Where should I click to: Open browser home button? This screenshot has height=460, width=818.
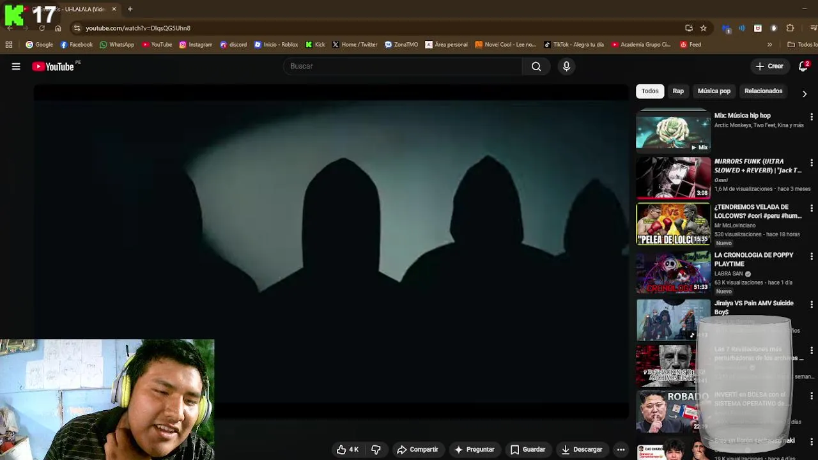coord(58,28)
